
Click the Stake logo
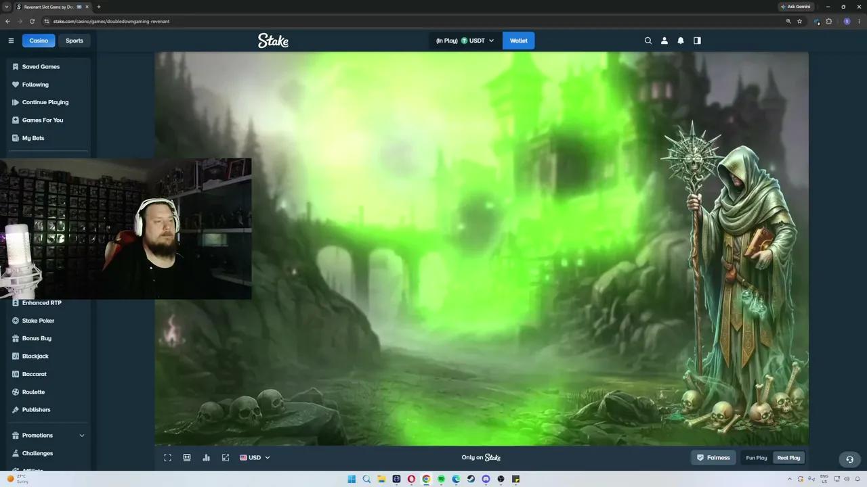pos(273,41)
